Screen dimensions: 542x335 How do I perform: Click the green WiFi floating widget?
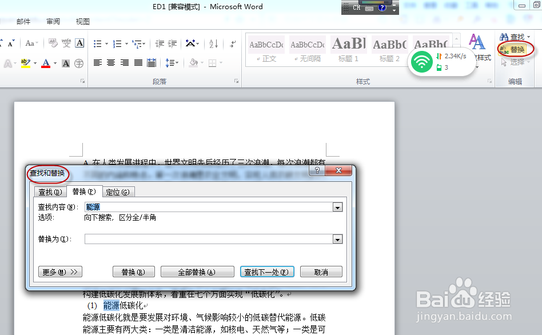coord(422,62)
